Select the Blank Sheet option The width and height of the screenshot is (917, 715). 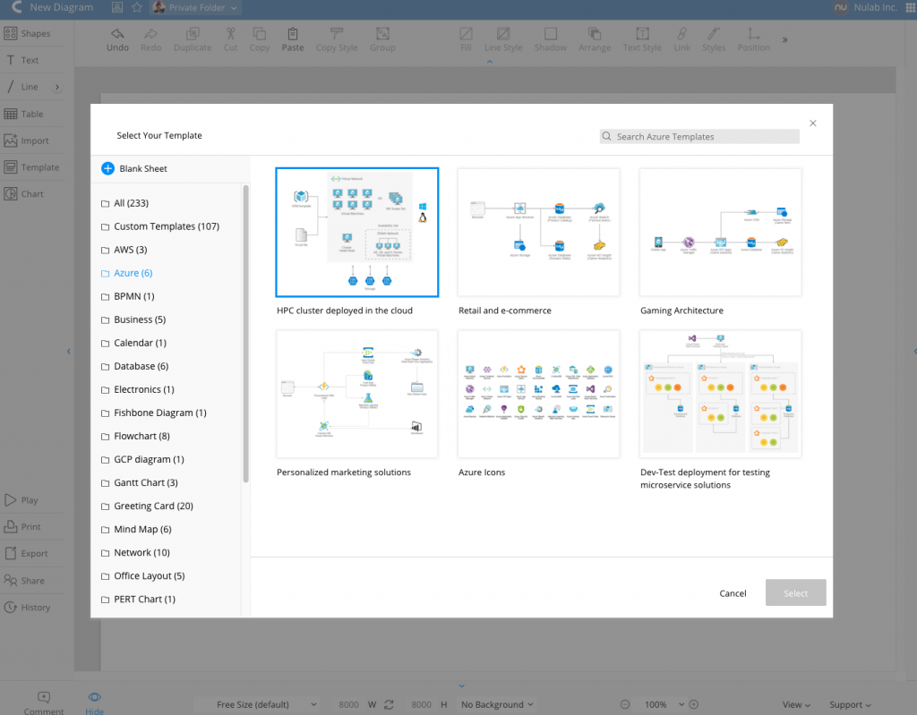143,168
